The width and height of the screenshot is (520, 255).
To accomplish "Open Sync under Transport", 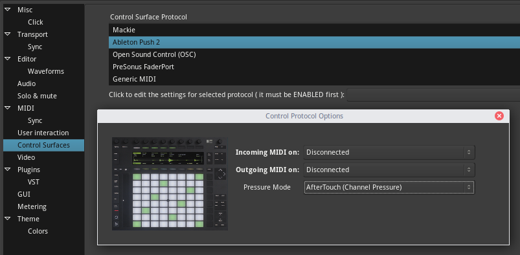I will click(x=35, y=47).
